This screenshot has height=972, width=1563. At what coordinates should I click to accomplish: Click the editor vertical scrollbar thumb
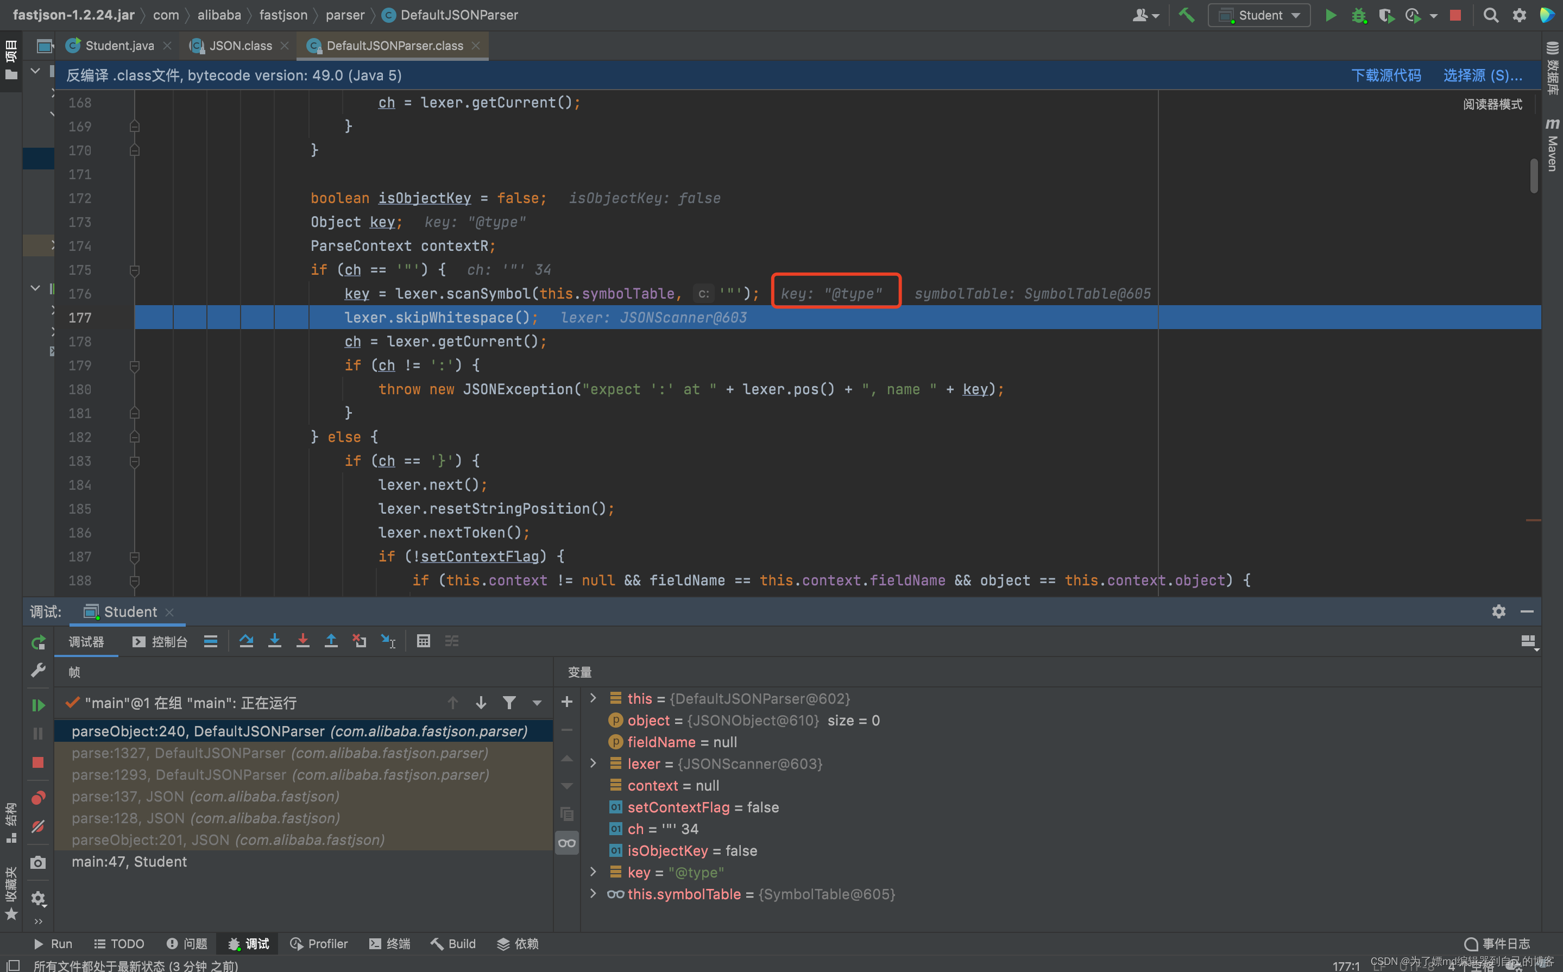tap(1534, 175)
